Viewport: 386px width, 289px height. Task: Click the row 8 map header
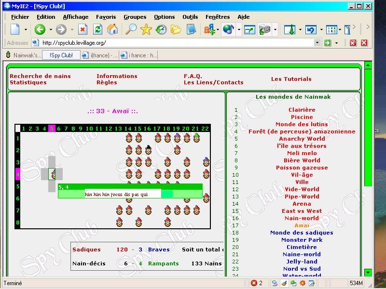point(18,223)
